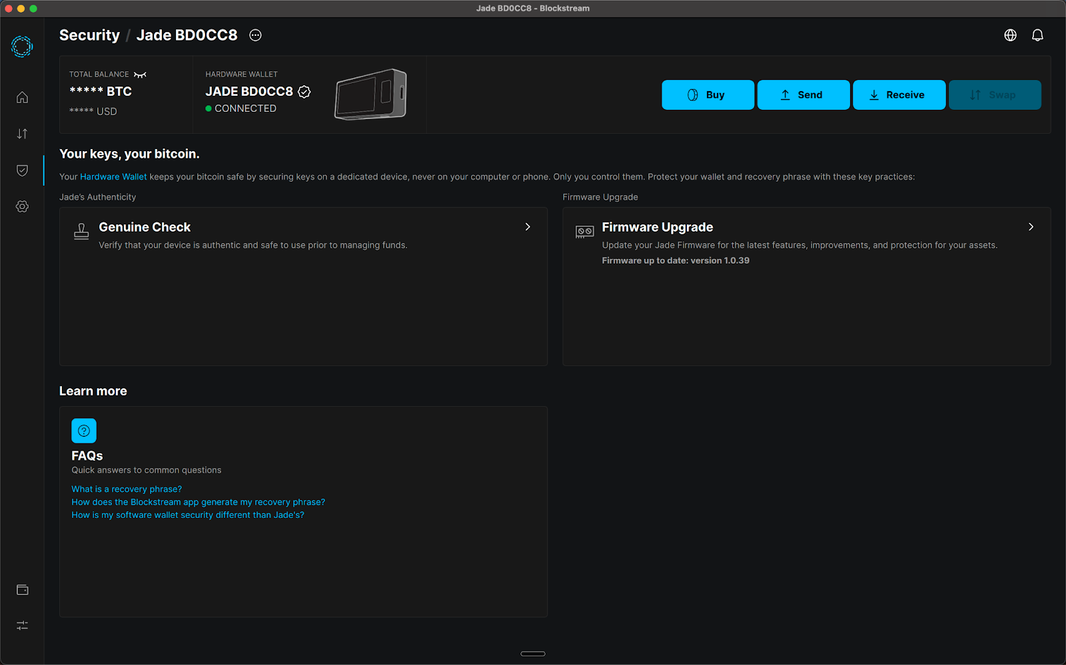Image resolution: width=1066 pixels, height=665 pixels.
Task: Open the ellipsis menu next to Jade BD0CC8
Action: tap(255, 35)
